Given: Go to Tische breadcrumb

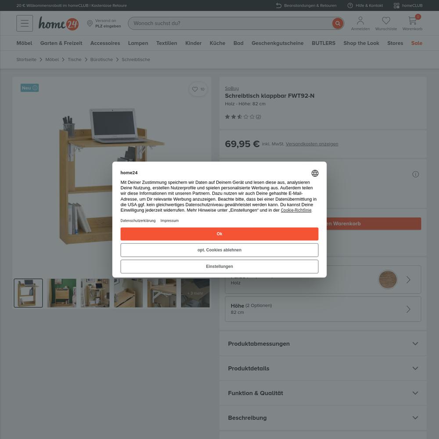Looking at the screenshot, I should 75,60.
